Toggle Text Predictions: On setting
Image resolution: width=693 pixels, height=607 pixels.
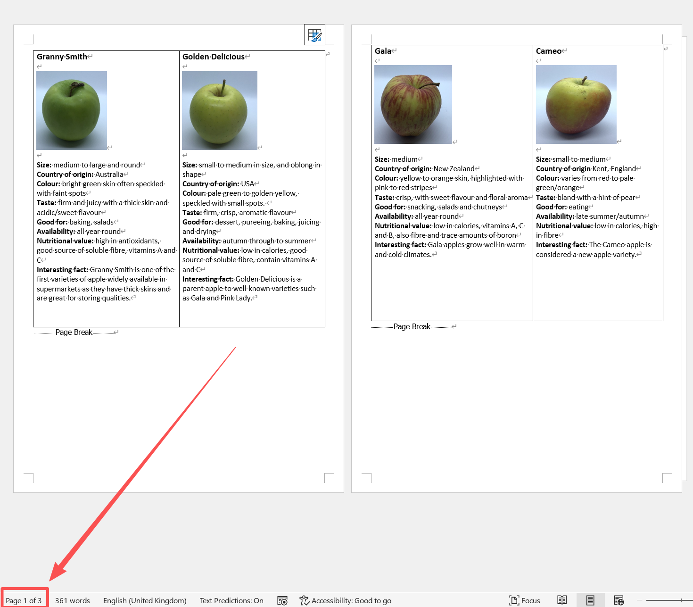click(x=231, y=600)
